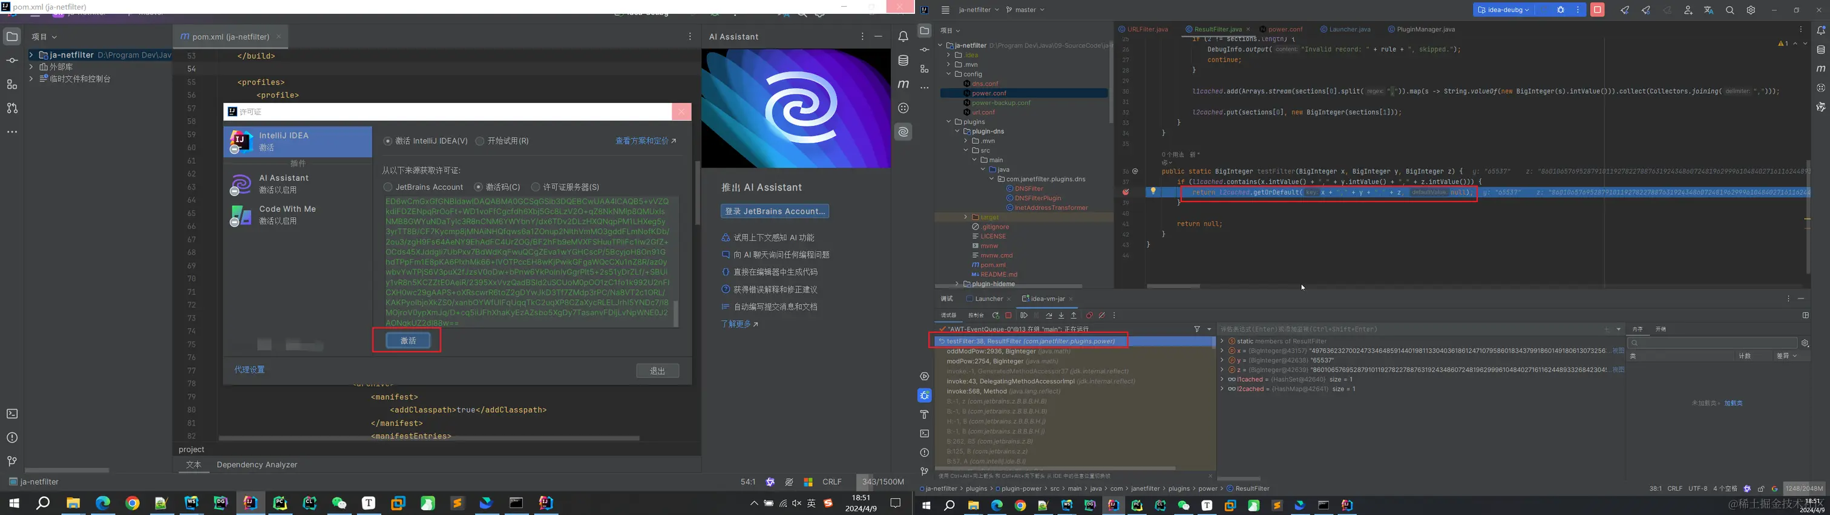Open Commit tool in left IDE sidebar
The image size is (1830, 515).
click(12, 61)
